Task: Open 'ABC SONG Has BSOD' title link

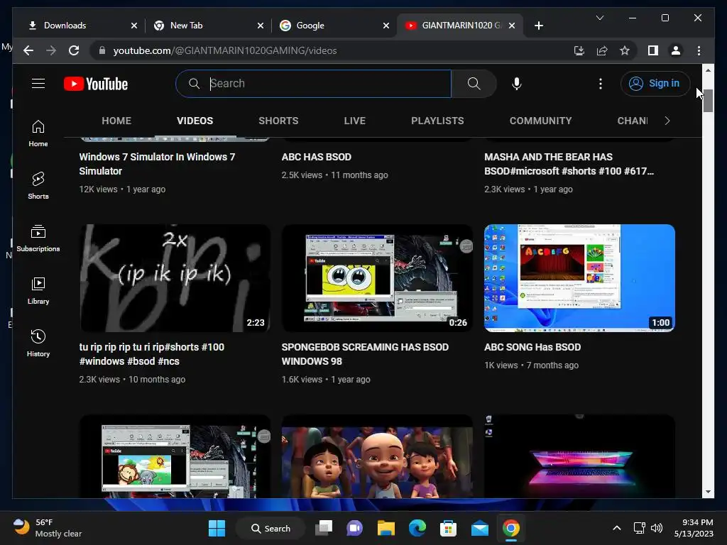Action: (x=532, y=347)
